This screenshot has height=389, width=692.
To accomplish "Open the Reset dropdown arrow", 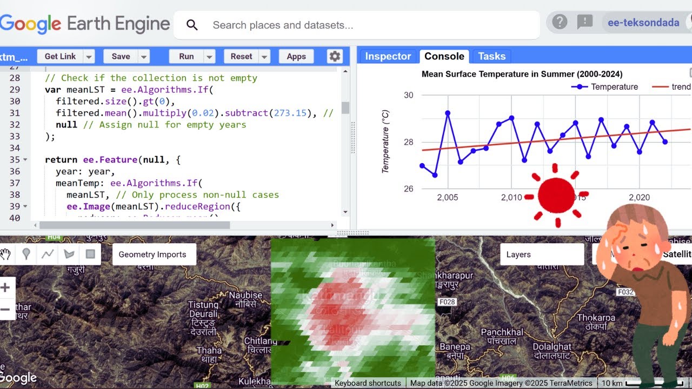I will (x=264, y=56).
